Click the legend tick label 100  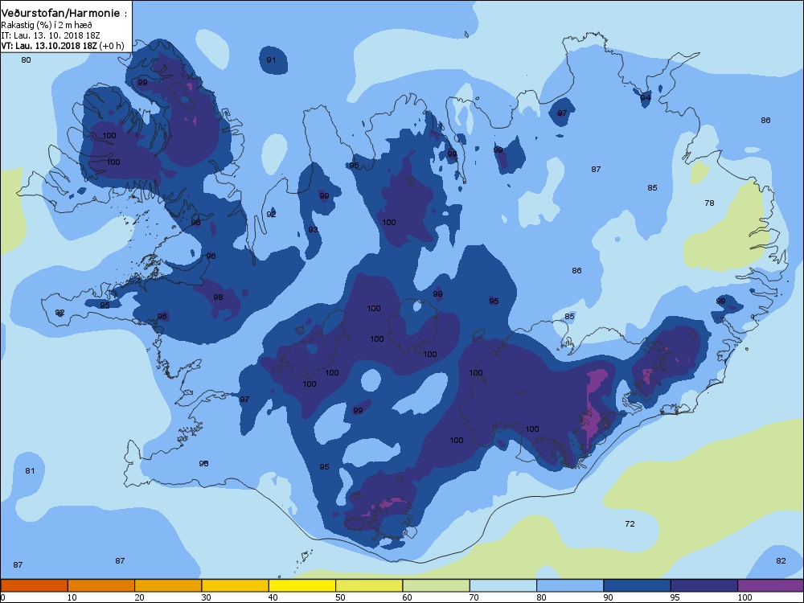point(745,597)
